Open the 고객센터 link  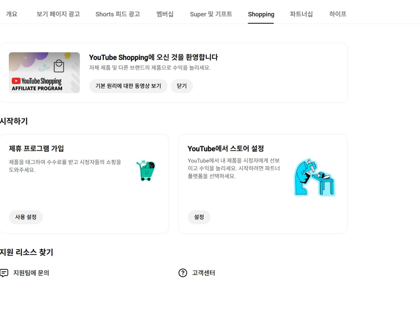(203, 273)
